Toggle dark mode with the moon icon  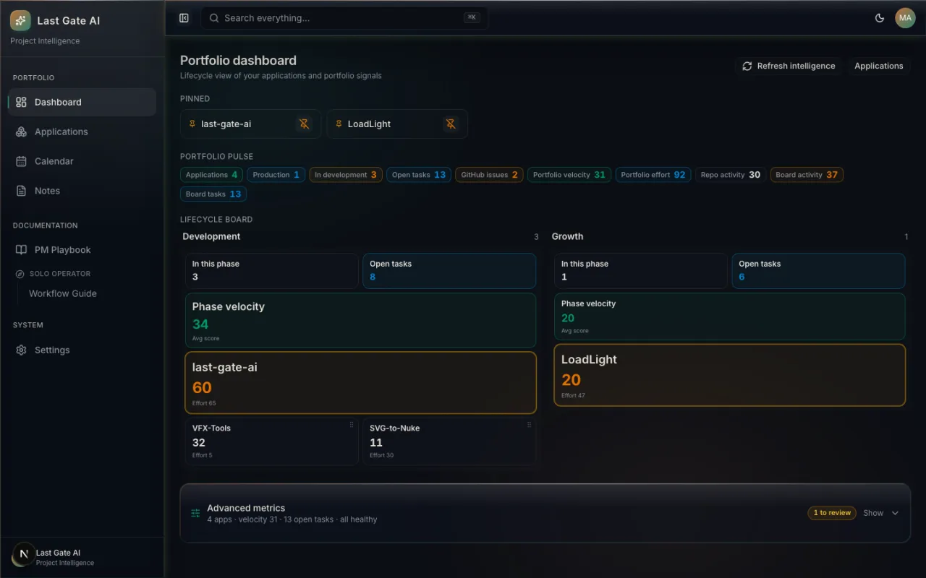click(x=880, y=18)
